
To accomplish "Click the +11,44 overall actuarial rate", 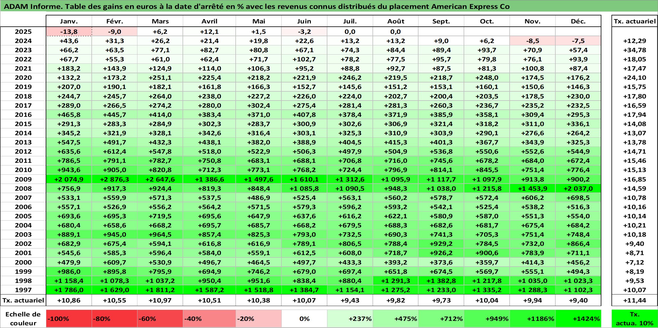I will click(635, 300).
